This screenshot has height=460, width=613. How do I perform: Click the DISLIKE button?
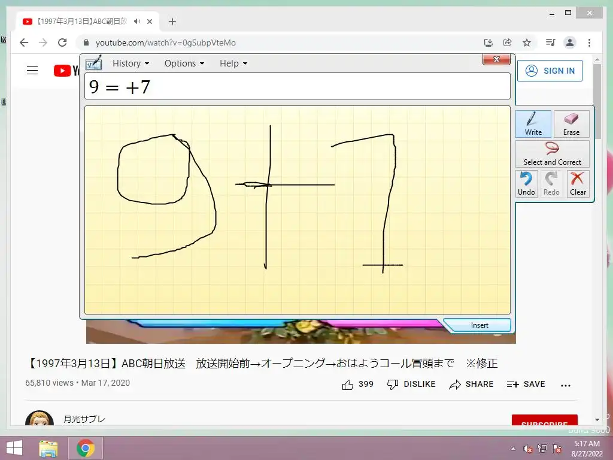pos(411,385)
